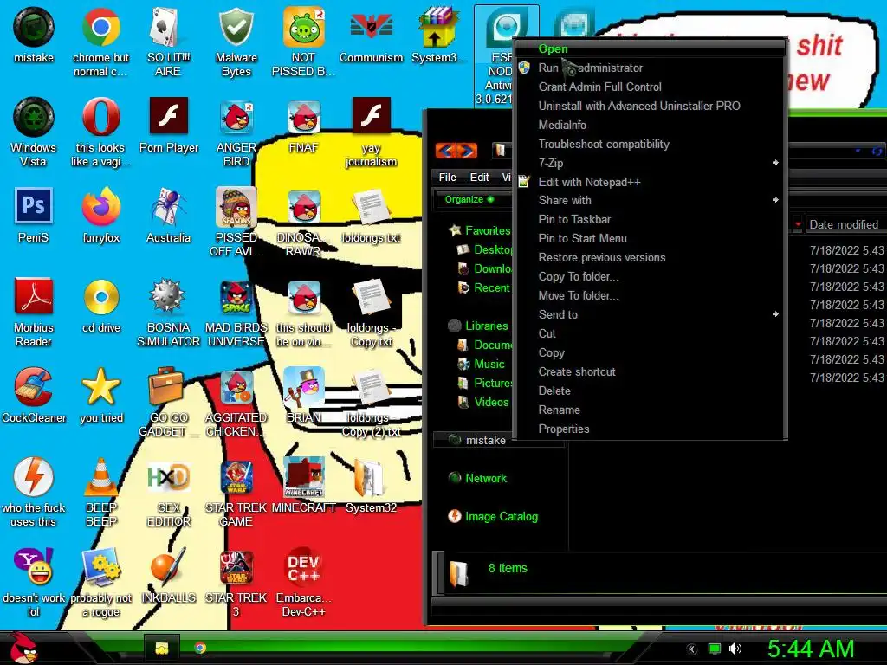This screenshot has width=887, height=665.
Task: Open the 'loldongs.txt' text file
Action: [x=371, y=216]
